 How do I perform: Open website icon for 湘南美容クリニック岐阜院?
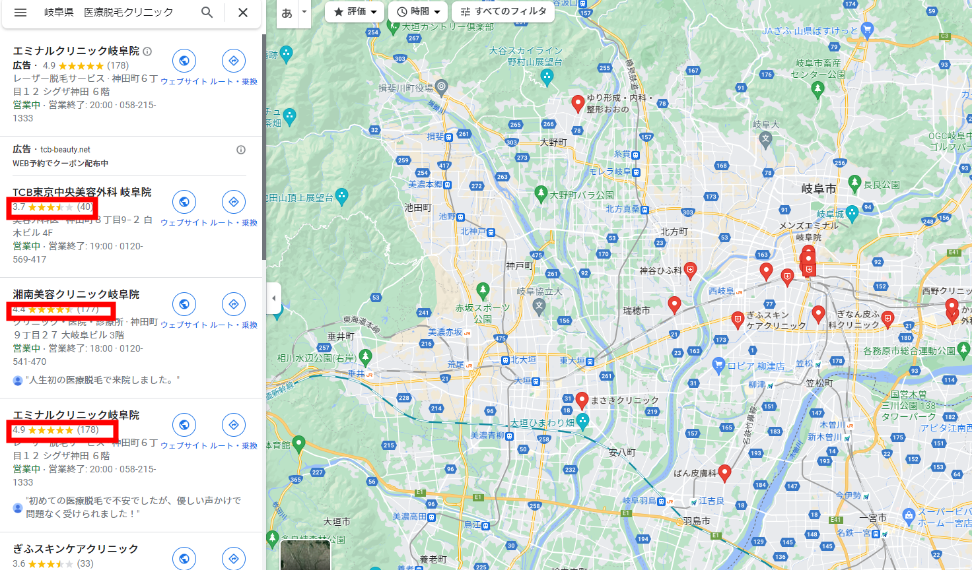point(184,304)
